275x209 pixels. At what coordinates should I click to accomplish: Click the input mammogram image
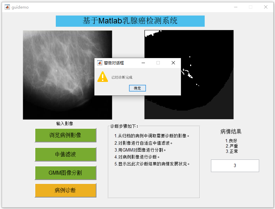[x=68, y=75]
